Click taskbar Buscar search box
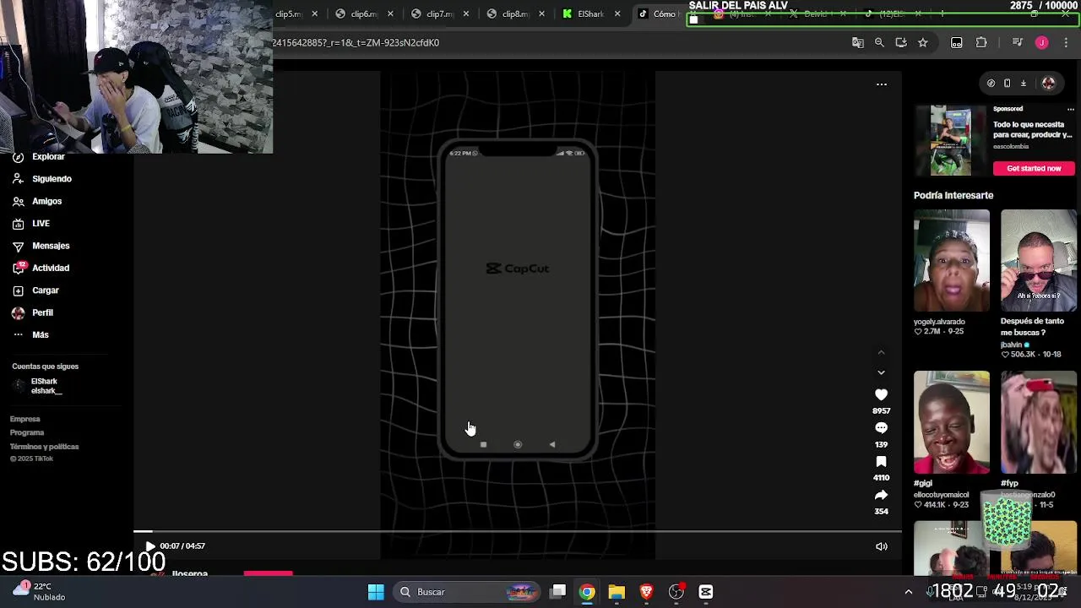The height and width of the screenshot is (608, 1081). click(469, 592)
